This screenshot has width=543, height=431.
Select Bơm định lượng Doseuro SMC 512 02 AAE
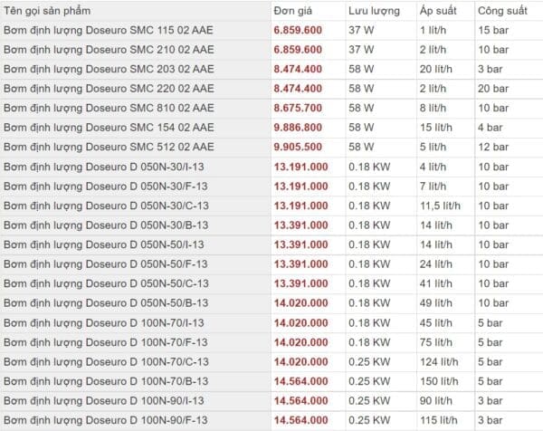[x=109, y=147]
